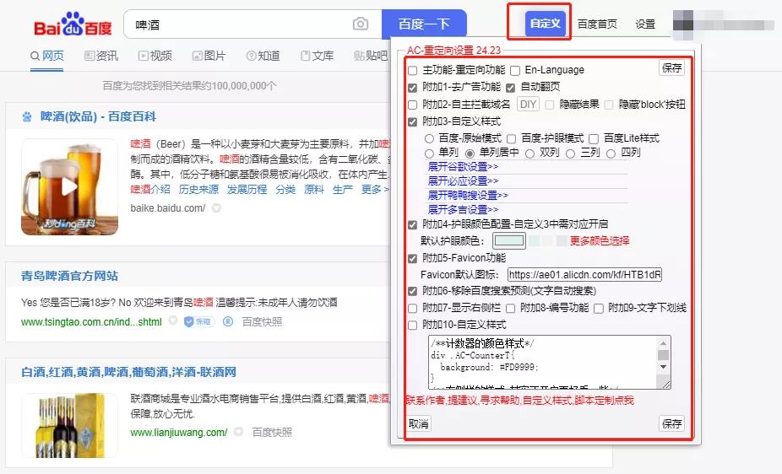The width and height of the screenshot is (782, 474).
Task: Enable 附加9-文字下划线 checkbox
Action: tap(599, 309)
